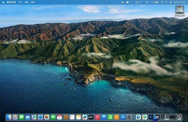The width and height of the screenshot is (188, 122).
Task: Start FaceTime from the dock
Action: click(x=53, y=117)
